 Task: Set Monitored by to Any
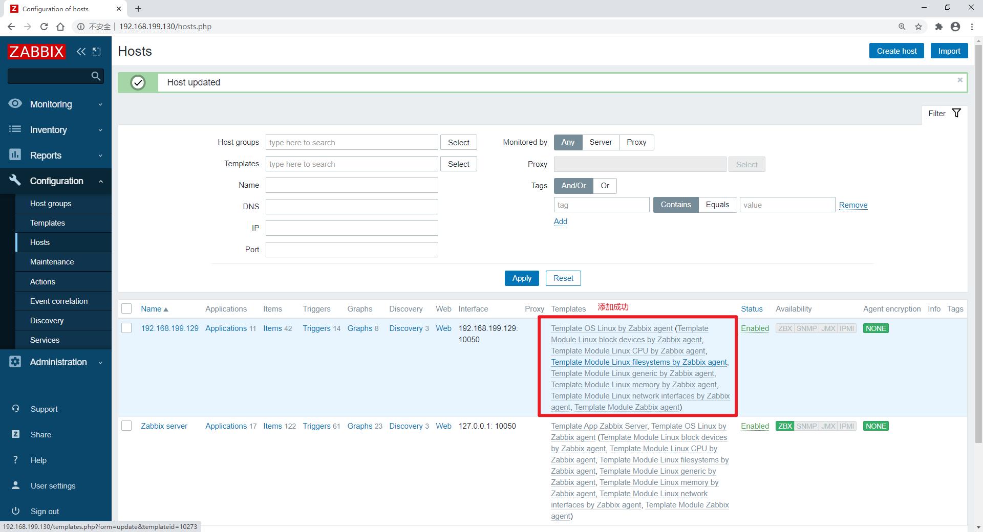[x=568, y=142]
